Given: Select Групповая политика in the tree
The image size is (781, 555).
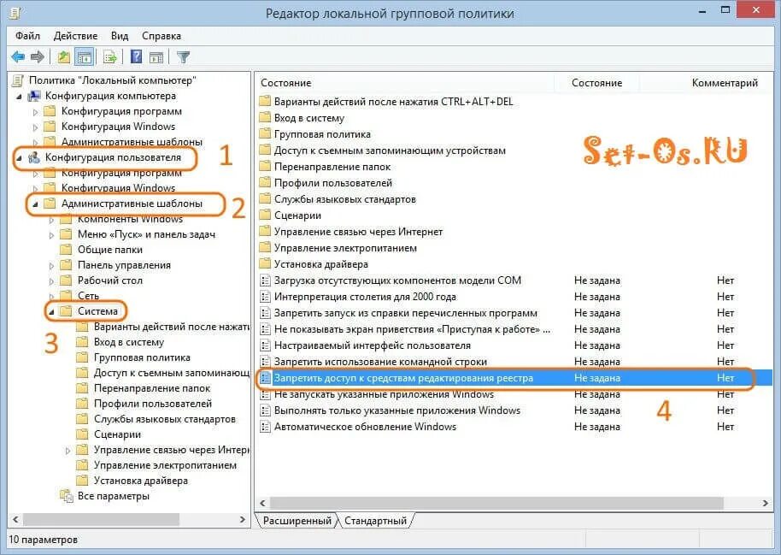Looking at the screenshot, I should pos(142,357).
